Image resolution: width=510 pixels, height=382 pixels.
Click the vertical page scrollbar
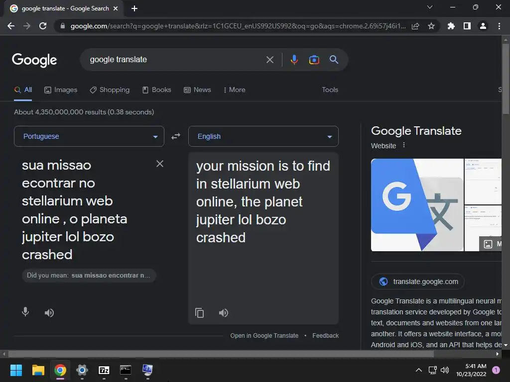506,79
